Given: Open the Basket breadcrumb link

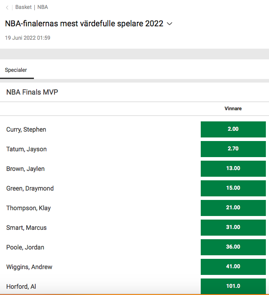Looking at the screenshot, I should (23, 7).
